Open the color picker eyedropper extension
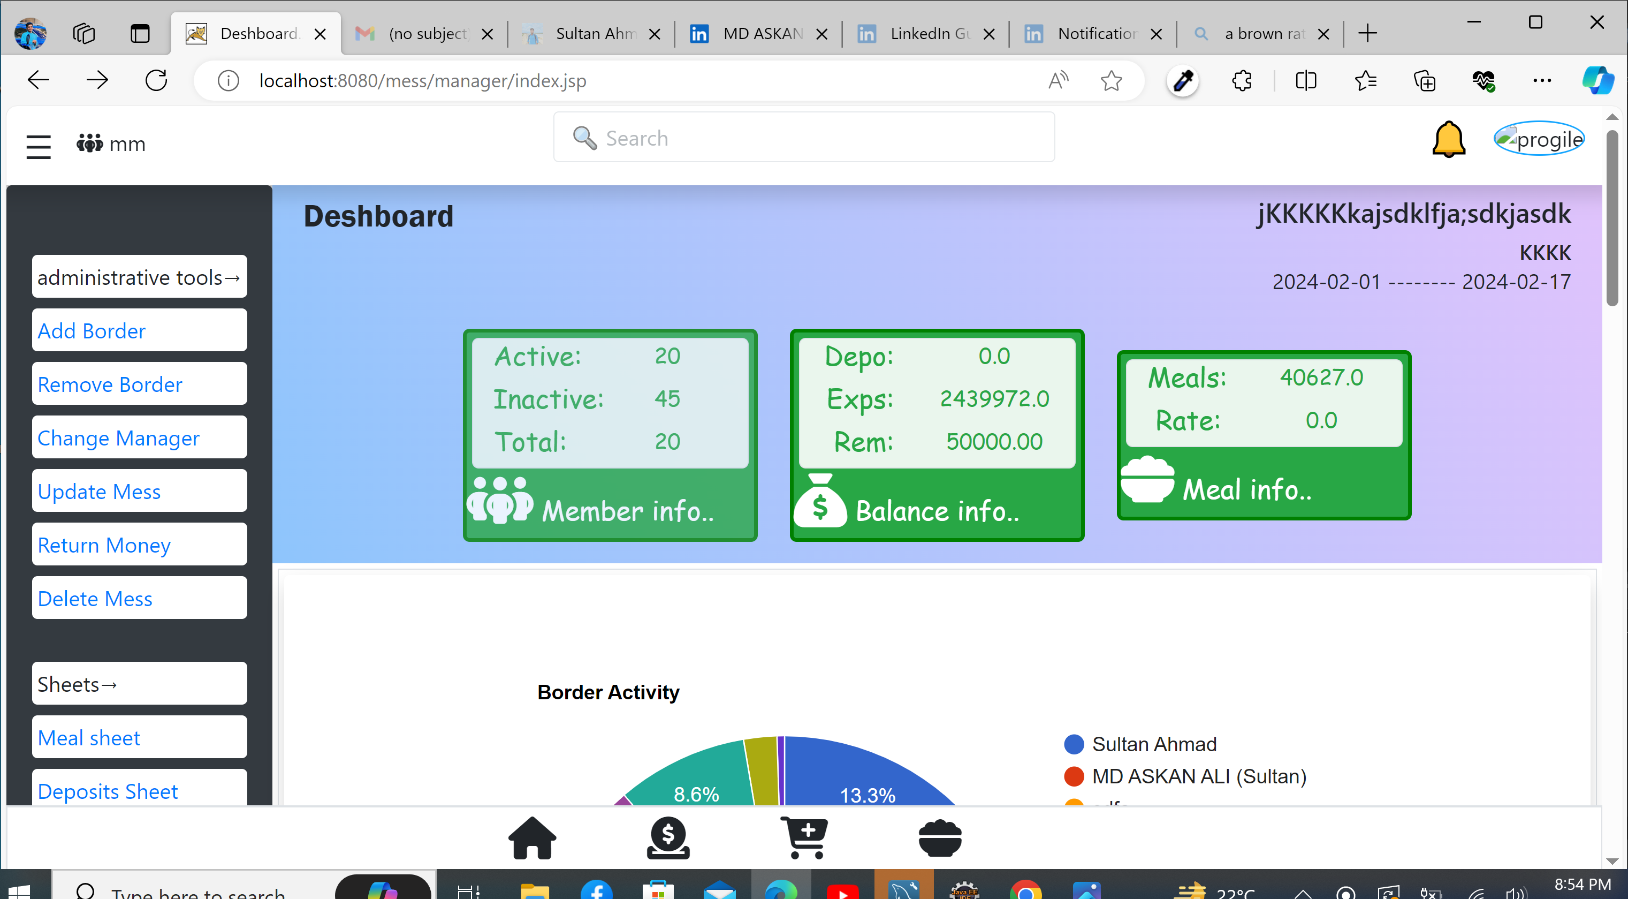The height and width of the screenshot is (899, 1628). pos(1182,81)
